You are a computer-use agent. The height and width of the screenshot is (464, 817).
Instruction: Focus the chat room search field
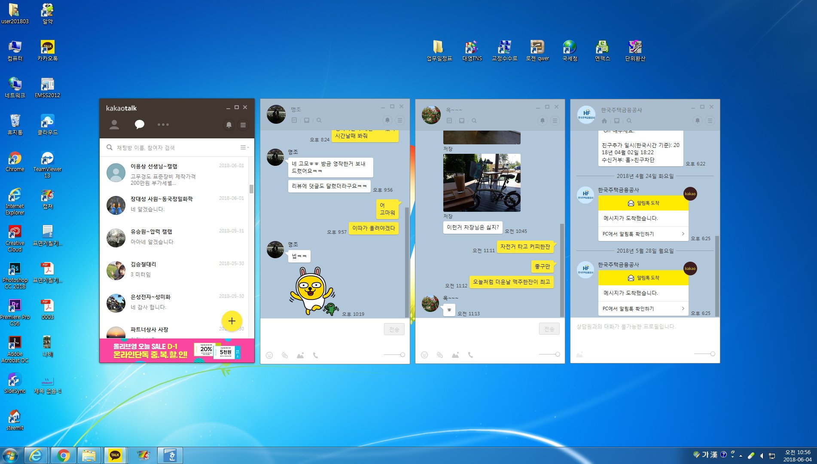pyautogui.click(x=172, y=148)
